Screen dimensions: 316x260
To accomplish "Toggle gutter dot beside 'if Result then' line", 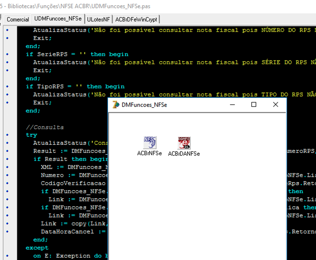I will (x=8, y=159).
